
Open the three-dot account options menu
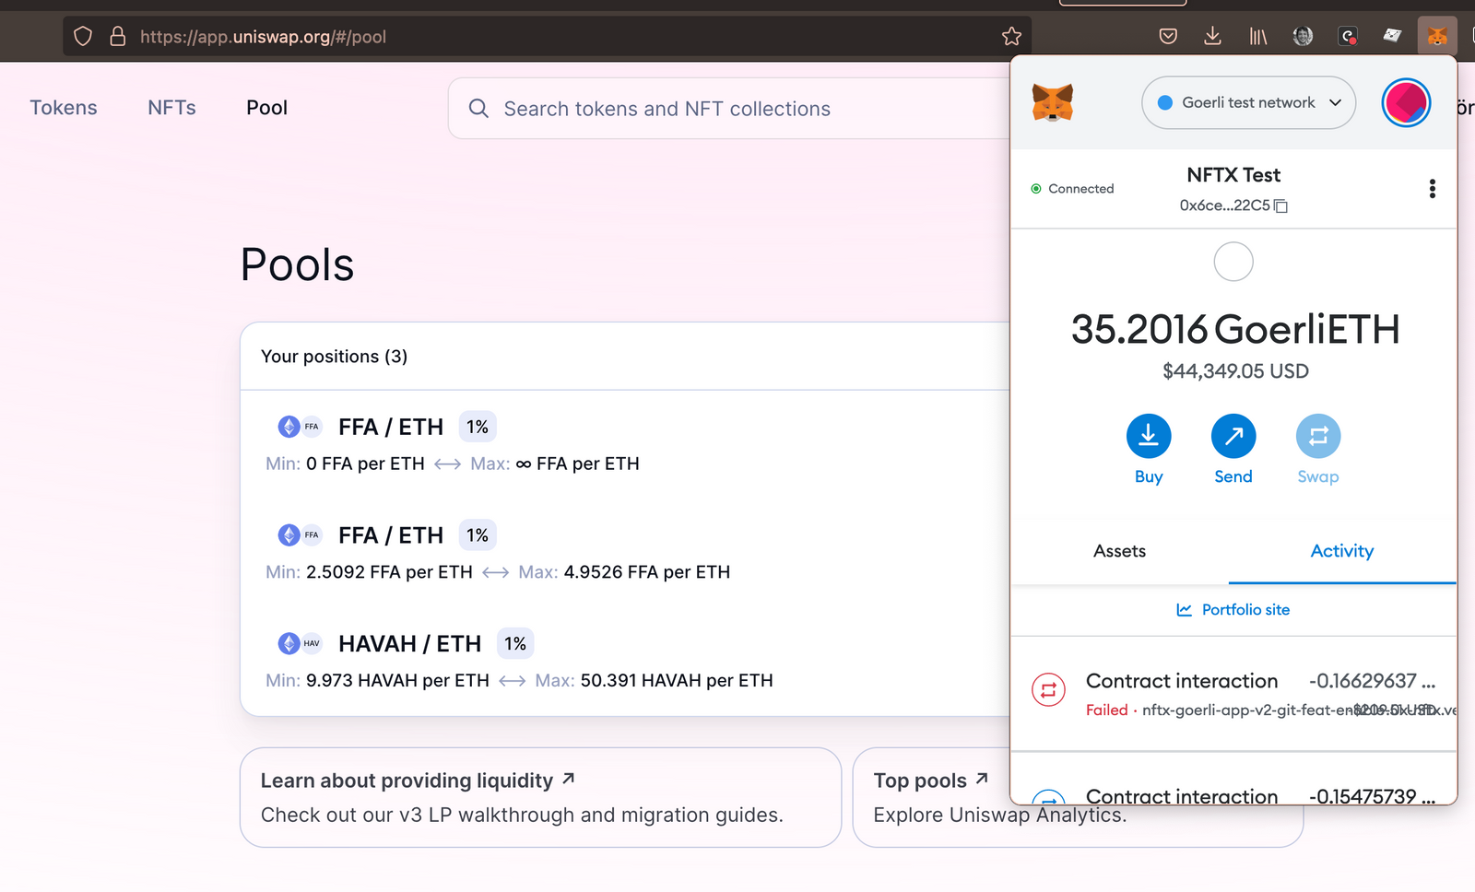click(1432, 189)
